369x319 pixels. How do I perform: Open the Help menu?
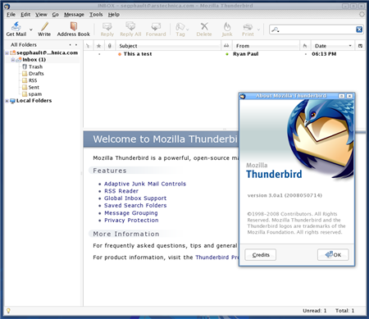pyautogui.click(x=114, y=15)
